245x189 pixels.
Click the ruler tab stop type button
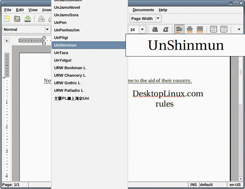(7, 40)
